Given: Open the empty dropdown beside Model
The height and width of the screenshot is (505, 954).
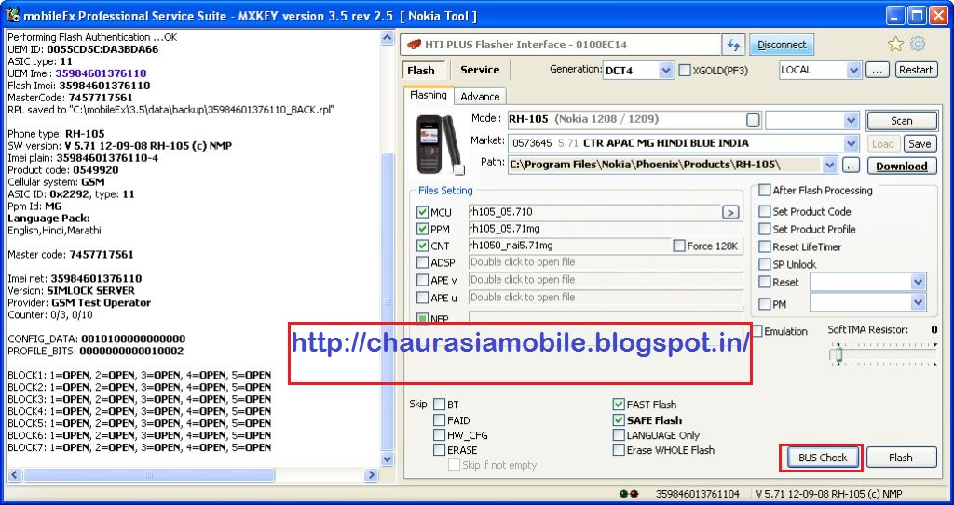Looking at the screenshot, I should (x=852, y=120).
